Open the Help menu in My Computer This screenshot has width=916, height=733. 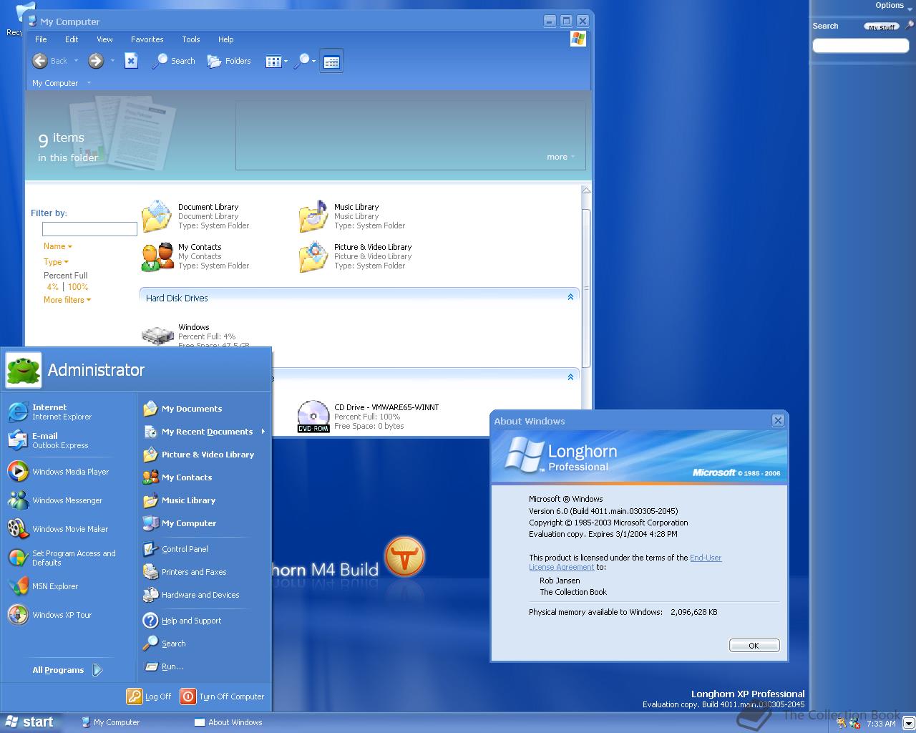(x=225, y=39)
